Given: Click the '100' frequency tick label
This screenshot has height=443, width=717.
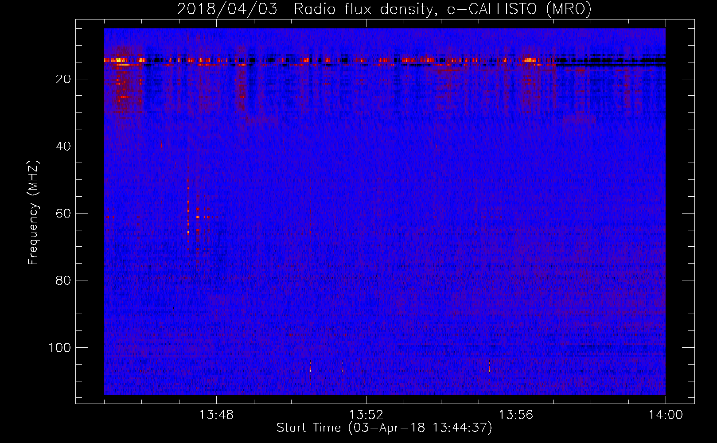Looking at the screenshot, I should coord(60,348).
